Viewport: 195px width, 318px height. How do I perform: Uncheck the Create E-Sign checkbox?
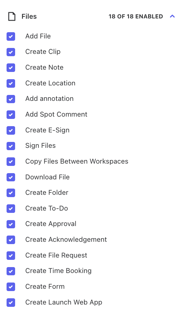11,130
